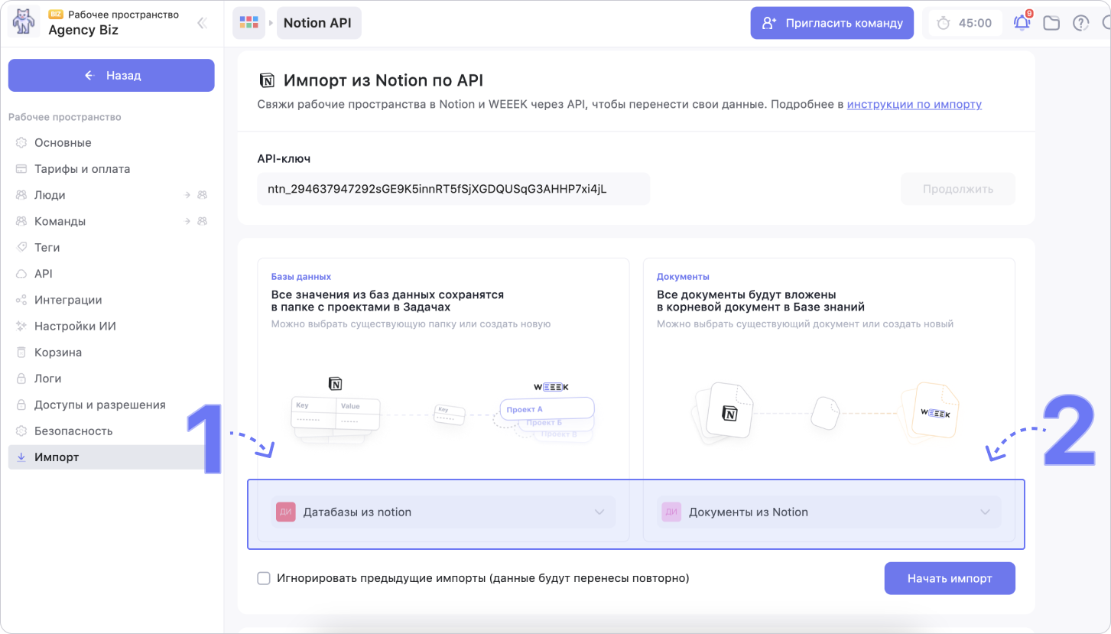Open the help question mark icon
This screenshot has height=634, width=1111.
click(x=1080, y=23)
